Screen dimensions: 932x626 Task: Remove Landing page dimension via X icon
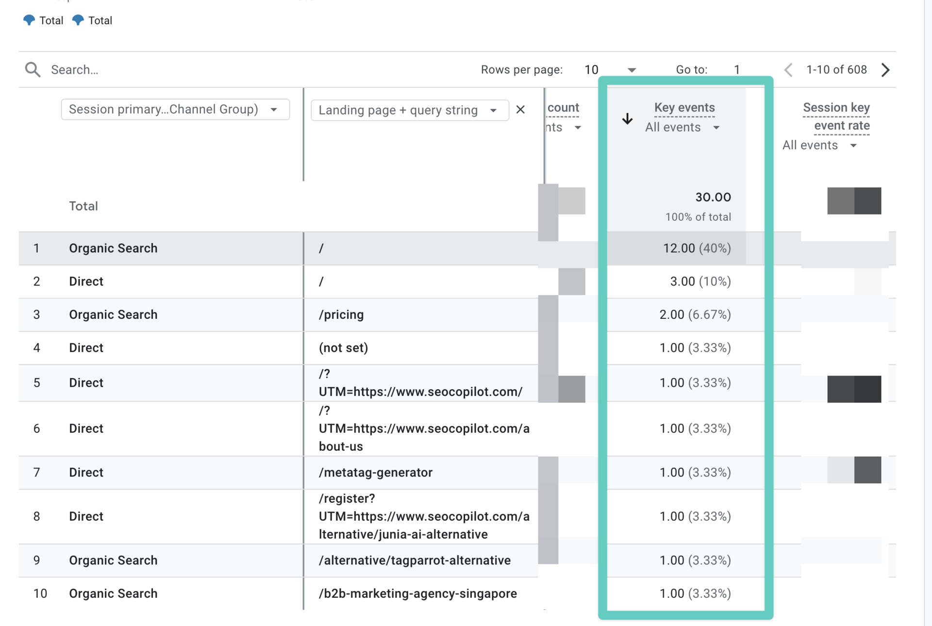pos(520,110)
